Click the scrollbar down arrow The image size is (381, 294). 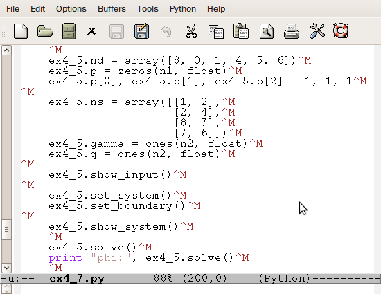(x=6, y=268)
